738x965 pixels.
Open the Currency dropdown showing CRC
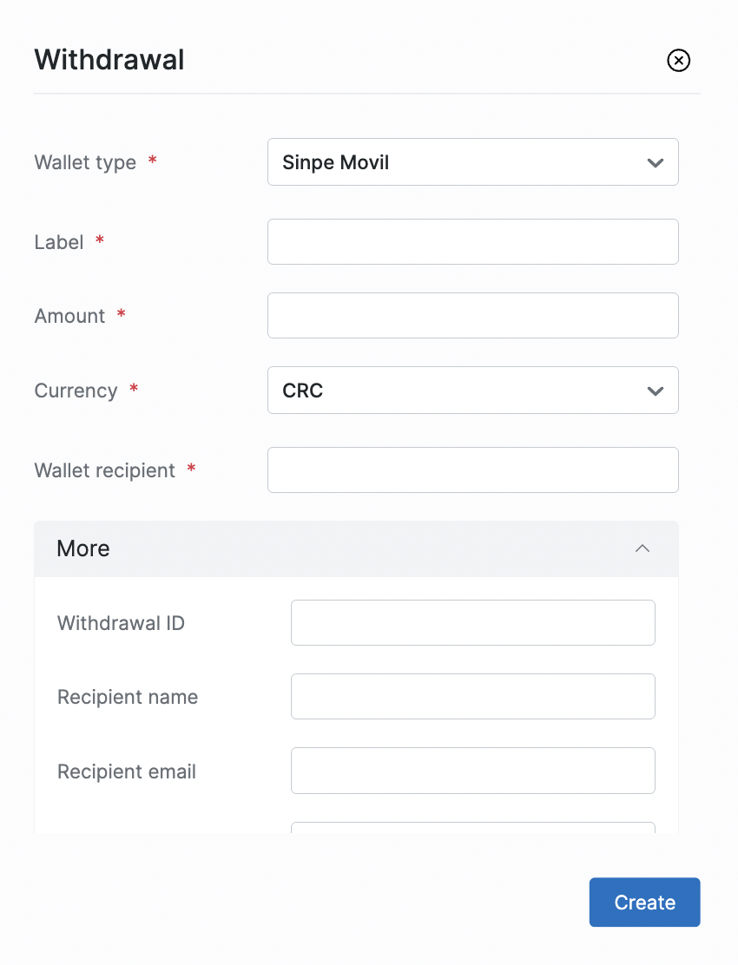[x=472, y=391]
